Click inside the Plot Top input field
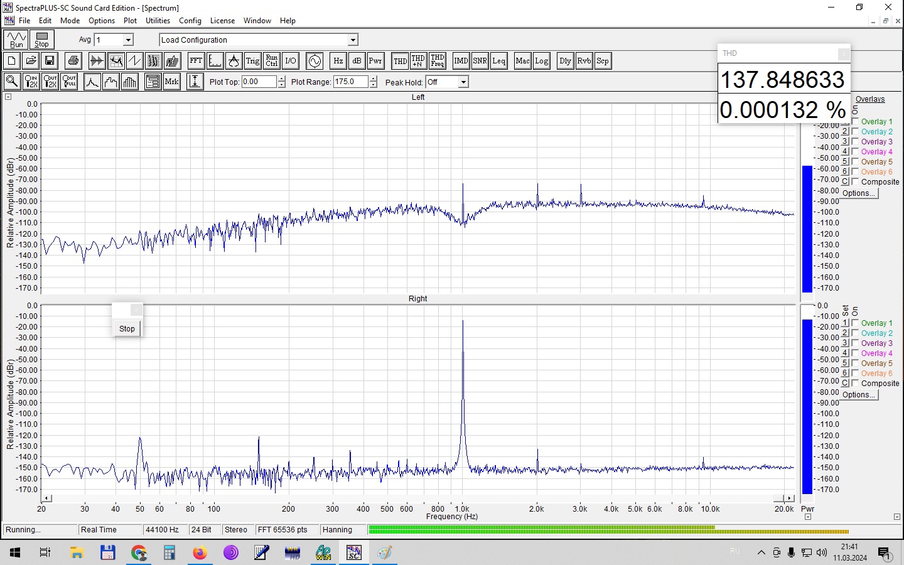The height and width of the screenshot is (565, 904). (259, 82)
